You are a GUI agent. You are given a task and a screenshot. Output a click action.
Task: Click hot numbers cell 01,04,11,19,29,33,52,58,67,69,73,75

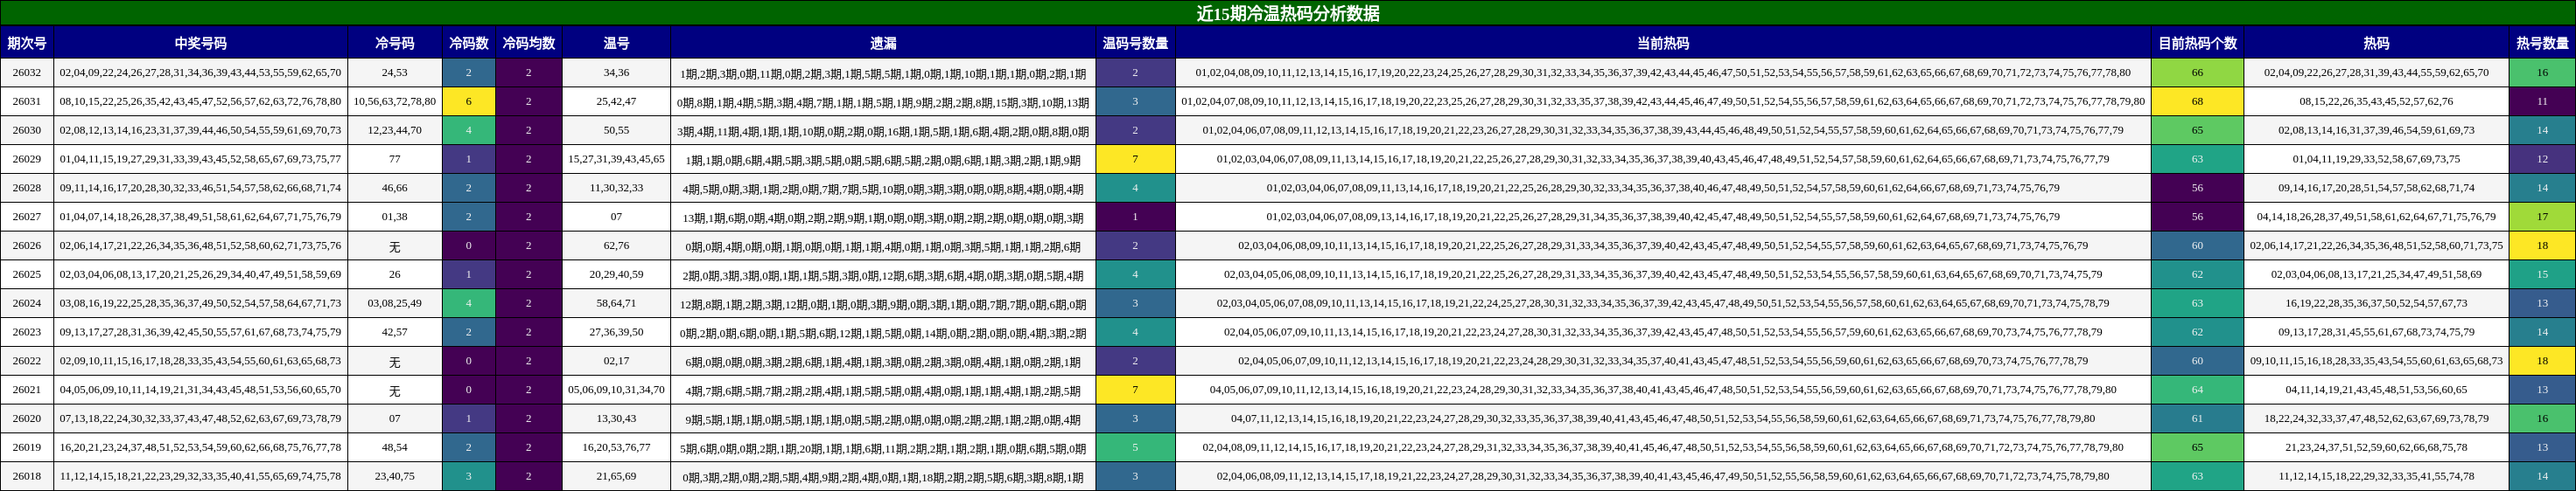click(2376, 159)
